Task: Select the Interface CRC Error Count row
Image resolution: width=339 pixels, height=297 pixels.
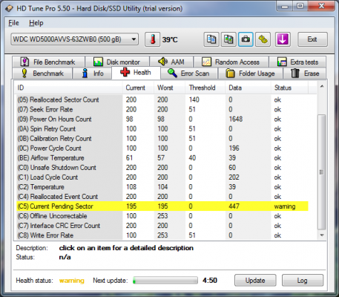Action: [162, 226]
